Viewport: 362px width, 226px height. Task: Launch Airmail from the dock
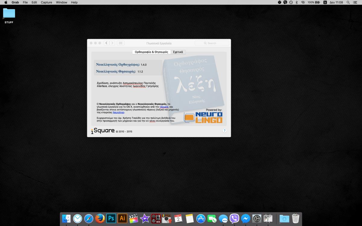pyautogui.click(x=78, y=218)
